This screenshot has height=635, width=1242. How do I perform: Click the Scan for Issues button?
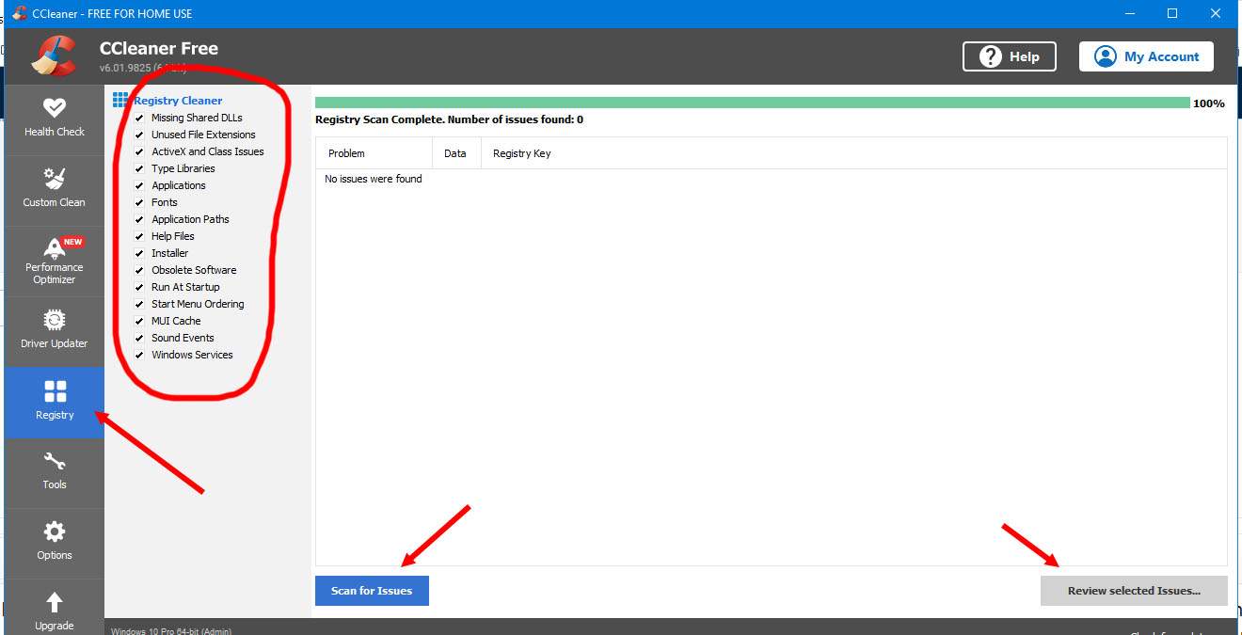tap(372, 591)
